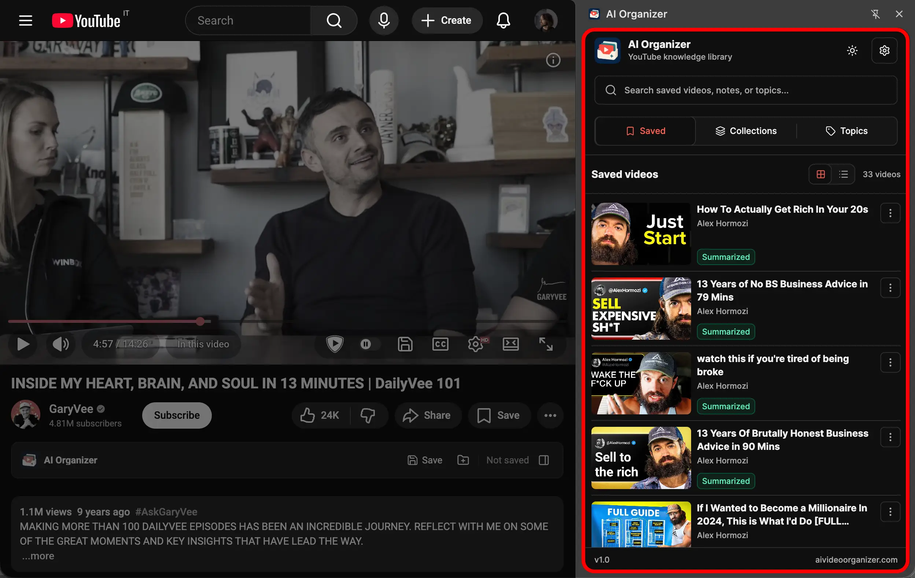Switch to the Topics tab

(x=846, y=131)
